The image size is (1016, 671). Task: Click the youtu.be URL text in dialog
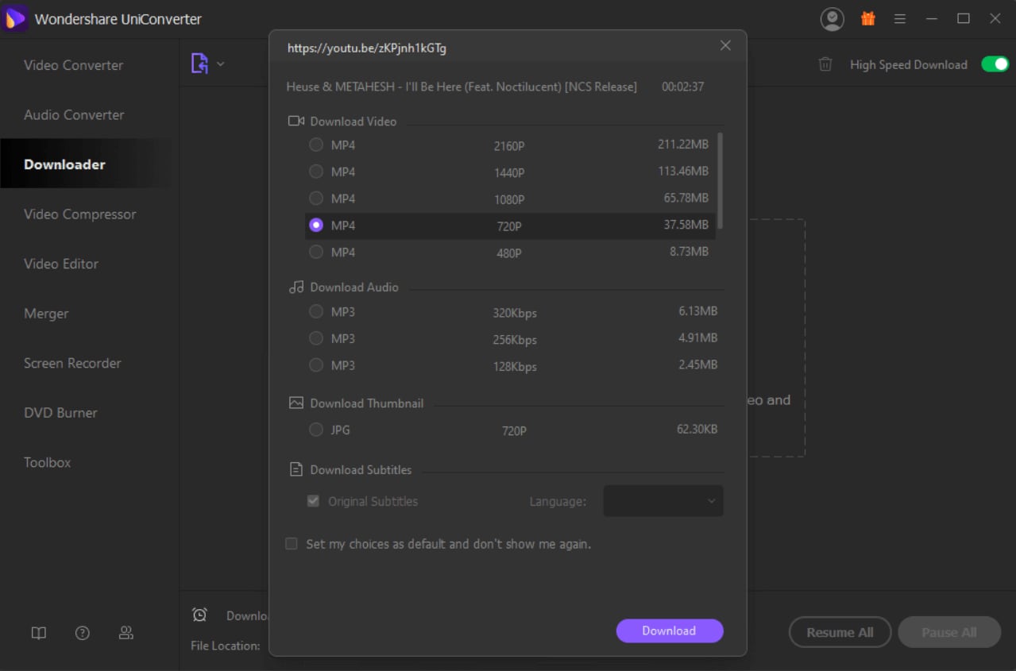click(367, 48)
